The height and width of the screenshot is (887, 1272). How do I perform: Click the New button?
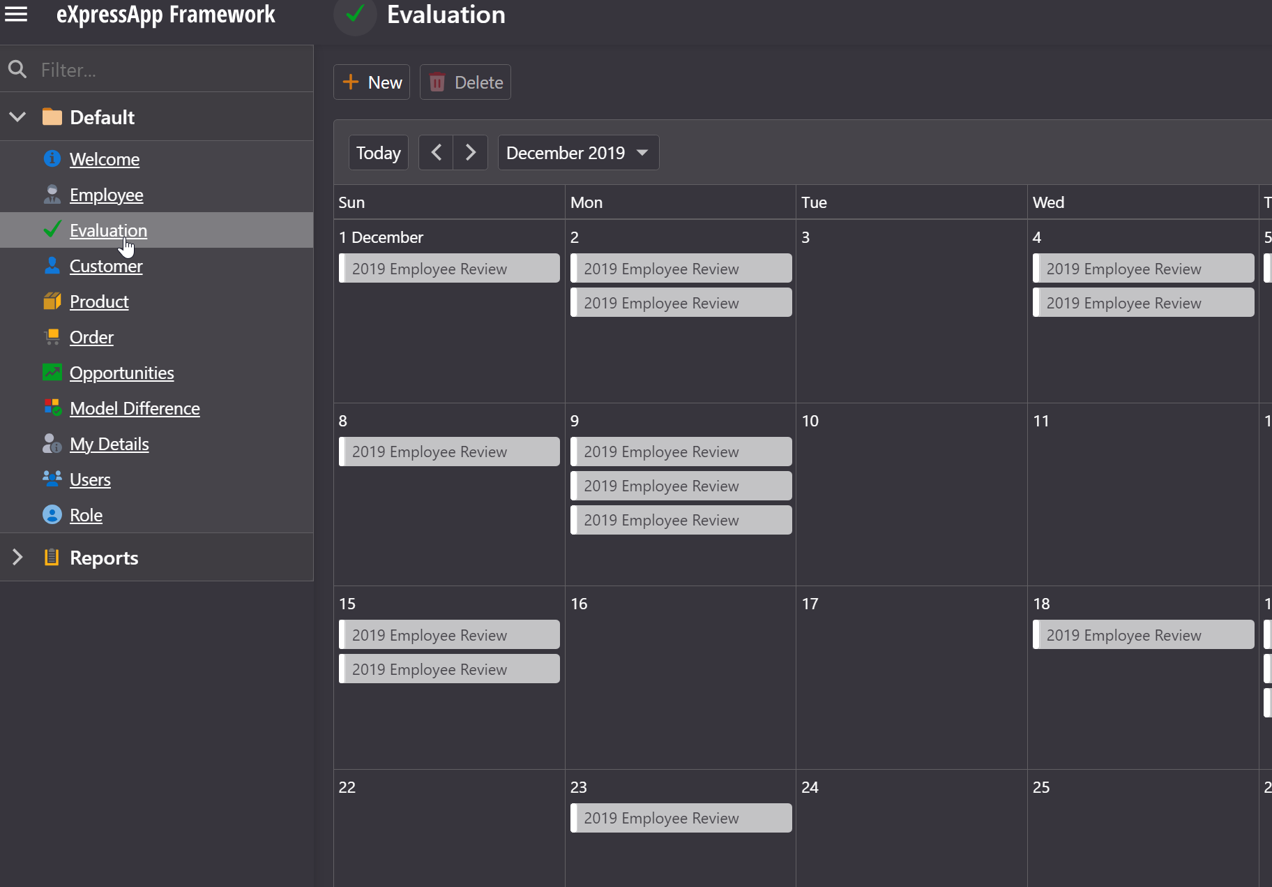(372, 82)
